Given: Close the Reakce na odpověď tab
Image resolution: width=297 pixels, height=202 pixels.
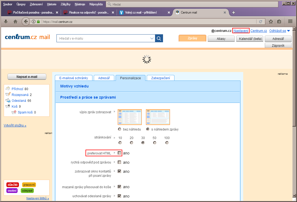Looking at the screenshot, I should [x=113, y=12].
